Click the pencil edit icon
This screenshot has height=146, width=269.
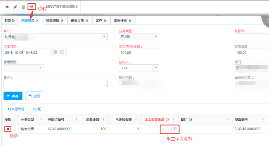[15, 7]
